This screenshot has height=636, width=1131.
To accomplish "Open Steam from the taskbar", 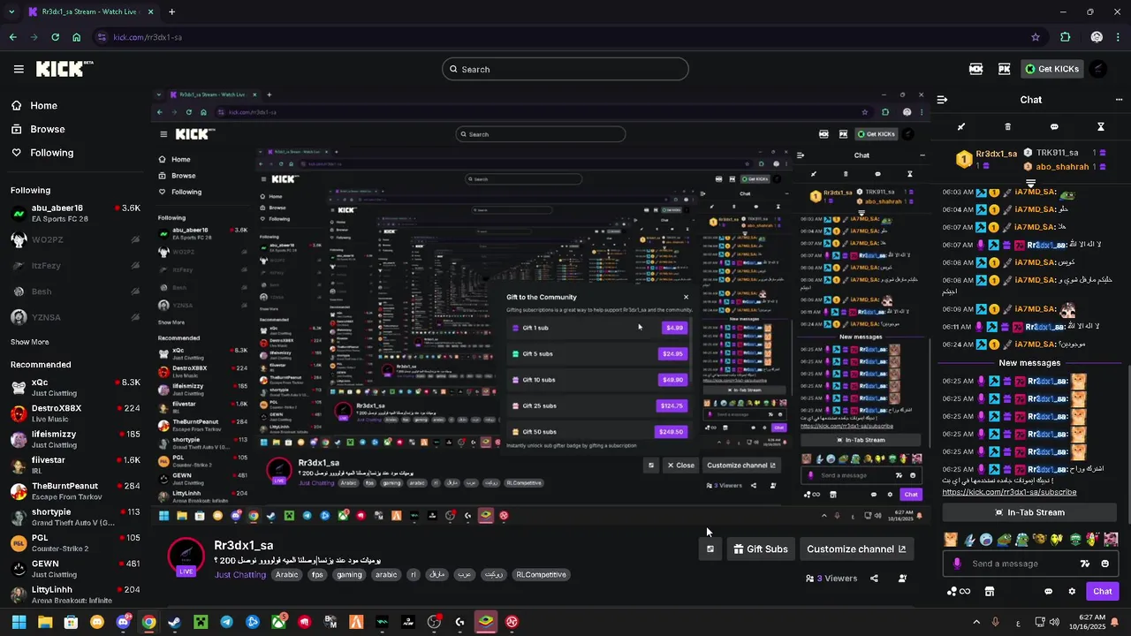I will click(174, 622).
